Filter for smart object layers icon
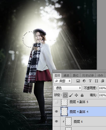The height and width of the screenshot is (130, 106). coord(102,81)
